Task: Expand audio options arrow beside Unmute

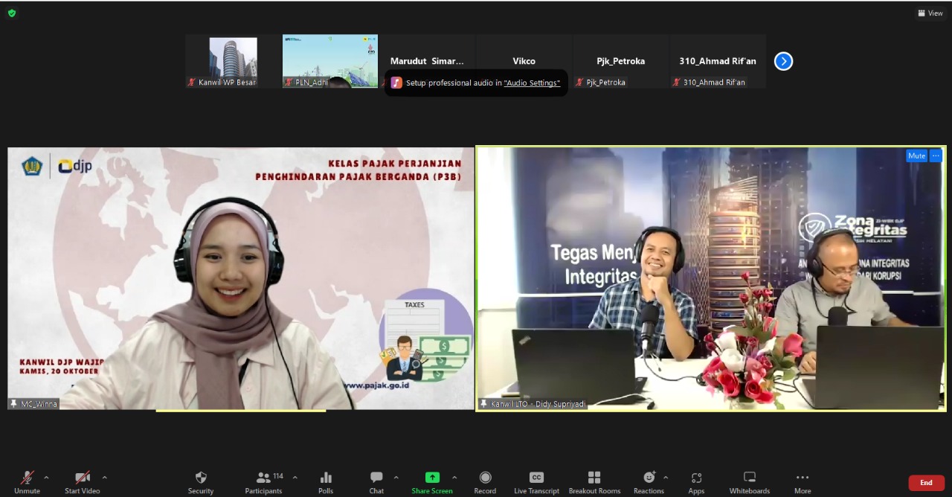Action: pyautogui.click(x=46, y=477)
